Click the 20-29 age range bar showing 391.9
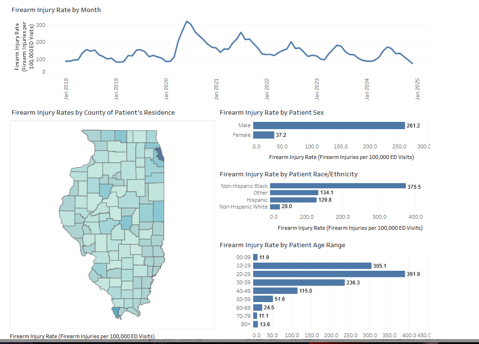479x344 pixels. 332,274
